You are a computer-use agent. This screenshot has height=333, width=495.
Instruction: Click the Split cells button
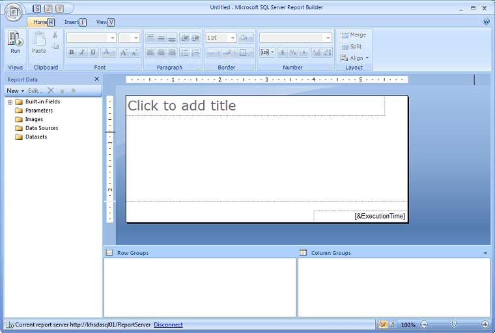351,46
